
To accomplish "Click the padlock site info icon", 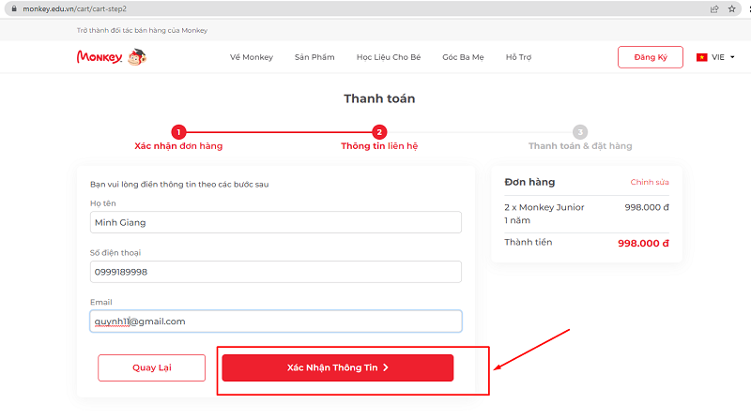I will coord(14,8).
